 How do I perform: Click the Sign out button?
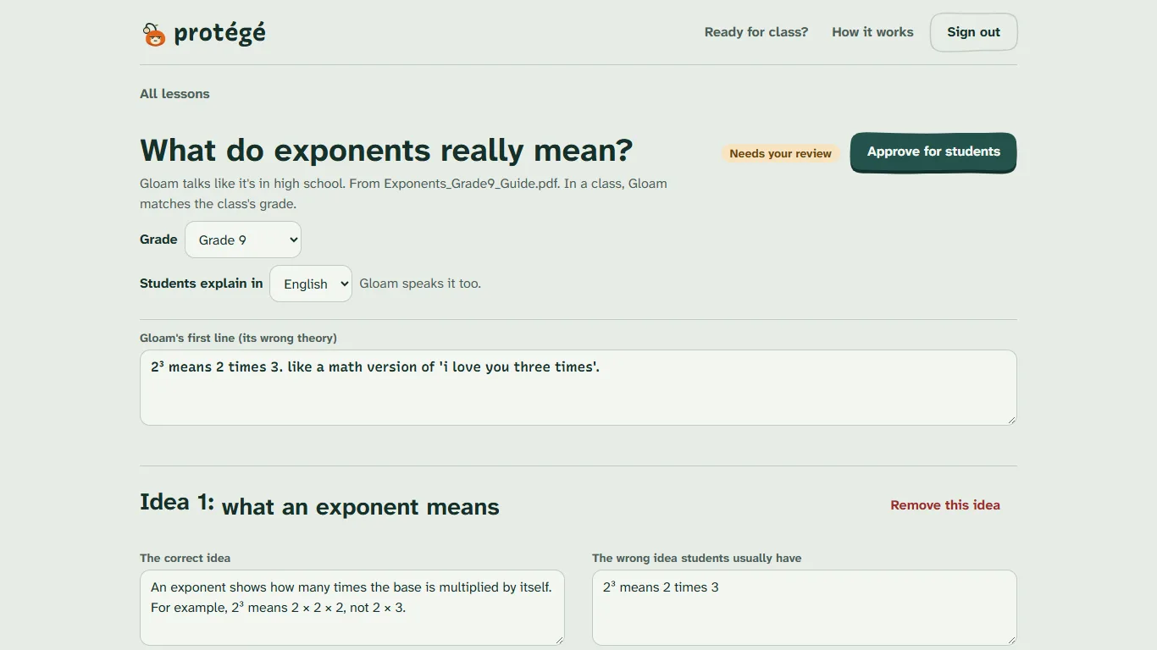point(973,32)
